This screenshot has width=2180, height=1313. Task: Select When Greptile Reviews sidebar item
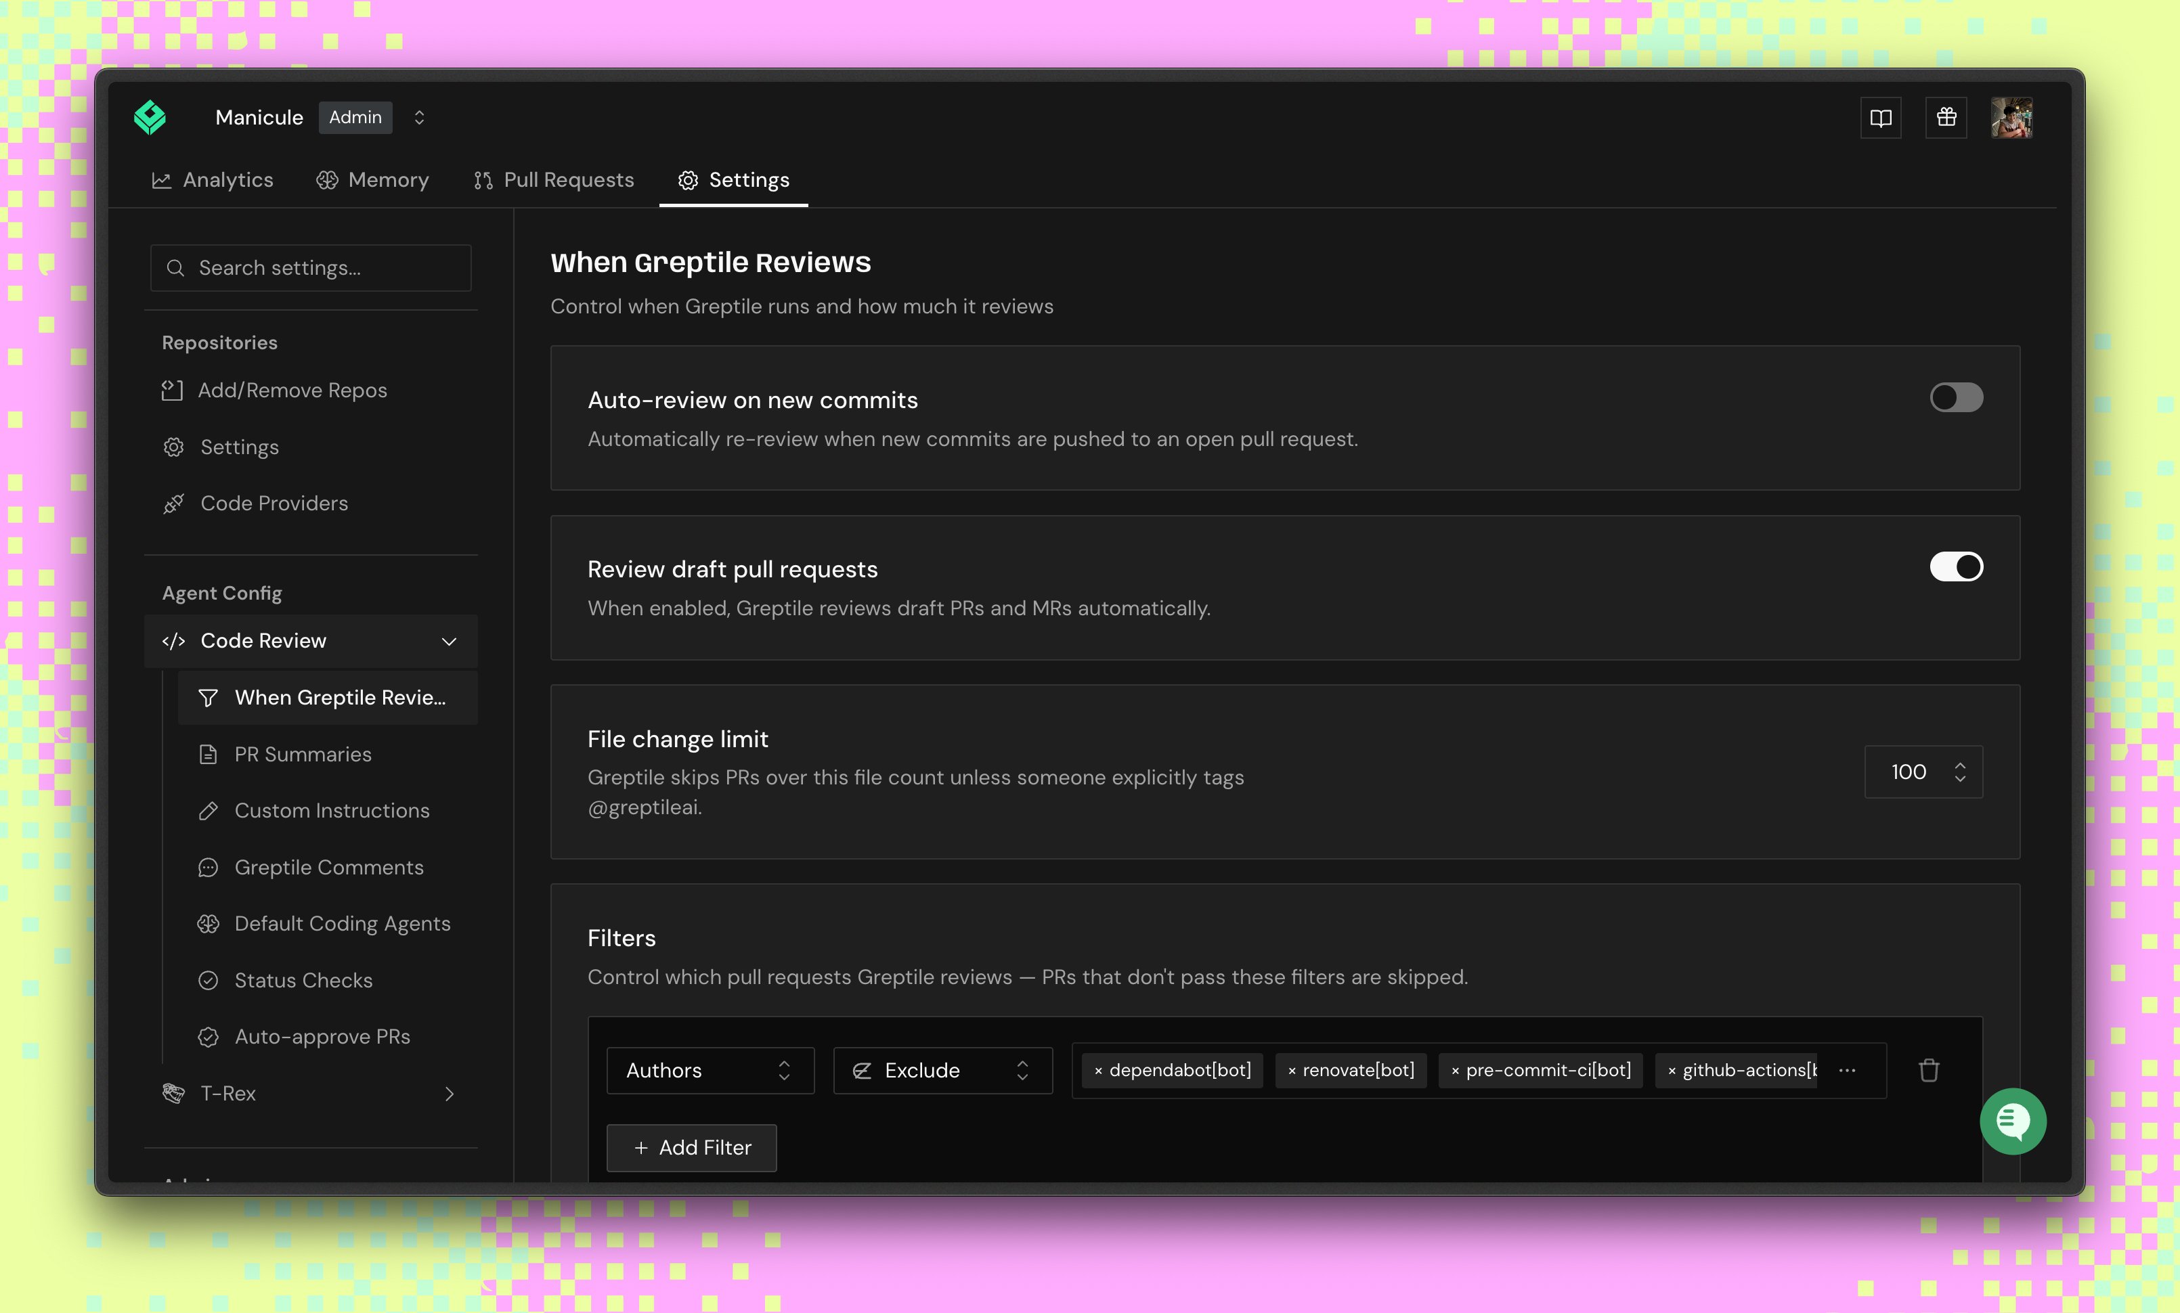click(328, 698)
